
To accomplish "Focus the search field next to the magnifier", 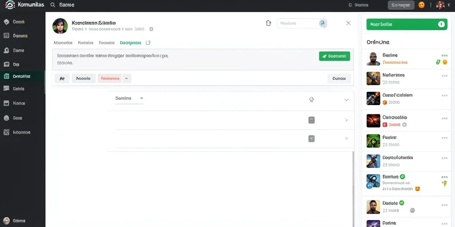I will 67,5.
